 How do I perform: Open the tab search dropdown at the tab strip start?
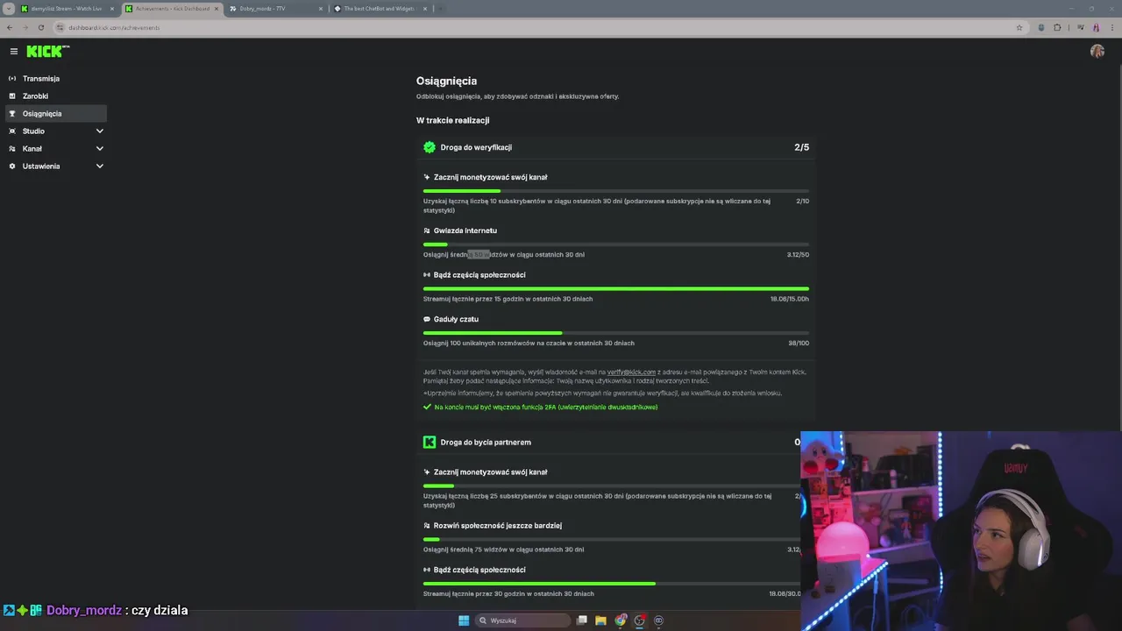(x=9, y=9)
